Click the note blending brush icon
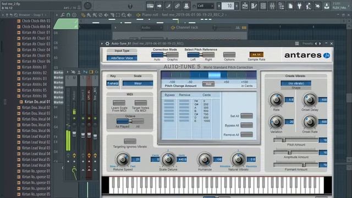Image resolution: width=352 pixels, height=198 pixels. (x=168, y=6)
